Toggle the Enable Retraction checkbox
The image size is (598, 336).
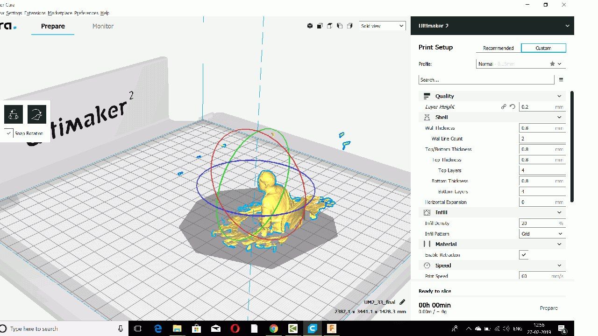click(x=524, y=255)
